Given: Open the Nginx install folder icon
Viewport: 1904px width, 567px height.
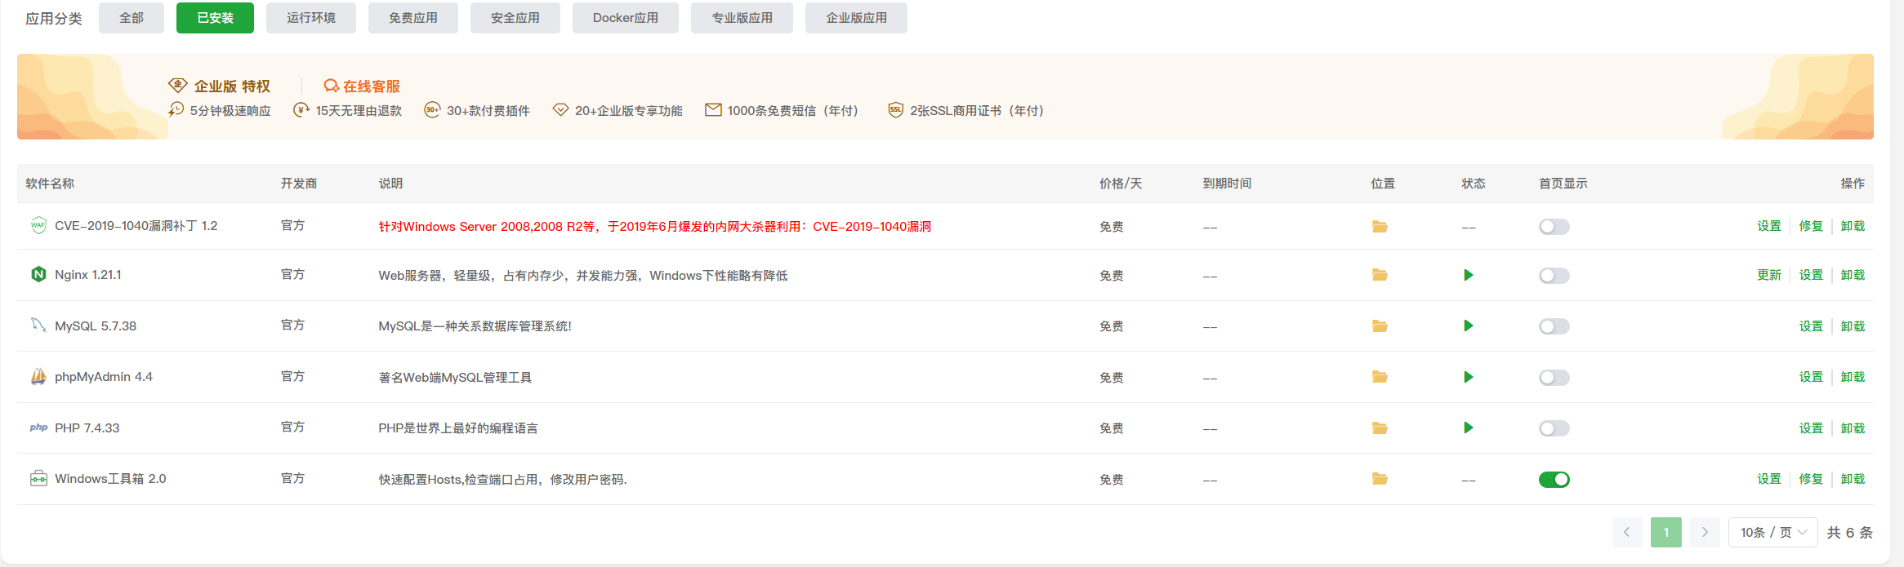Looking at the screenshot, I should point(1380,275).
